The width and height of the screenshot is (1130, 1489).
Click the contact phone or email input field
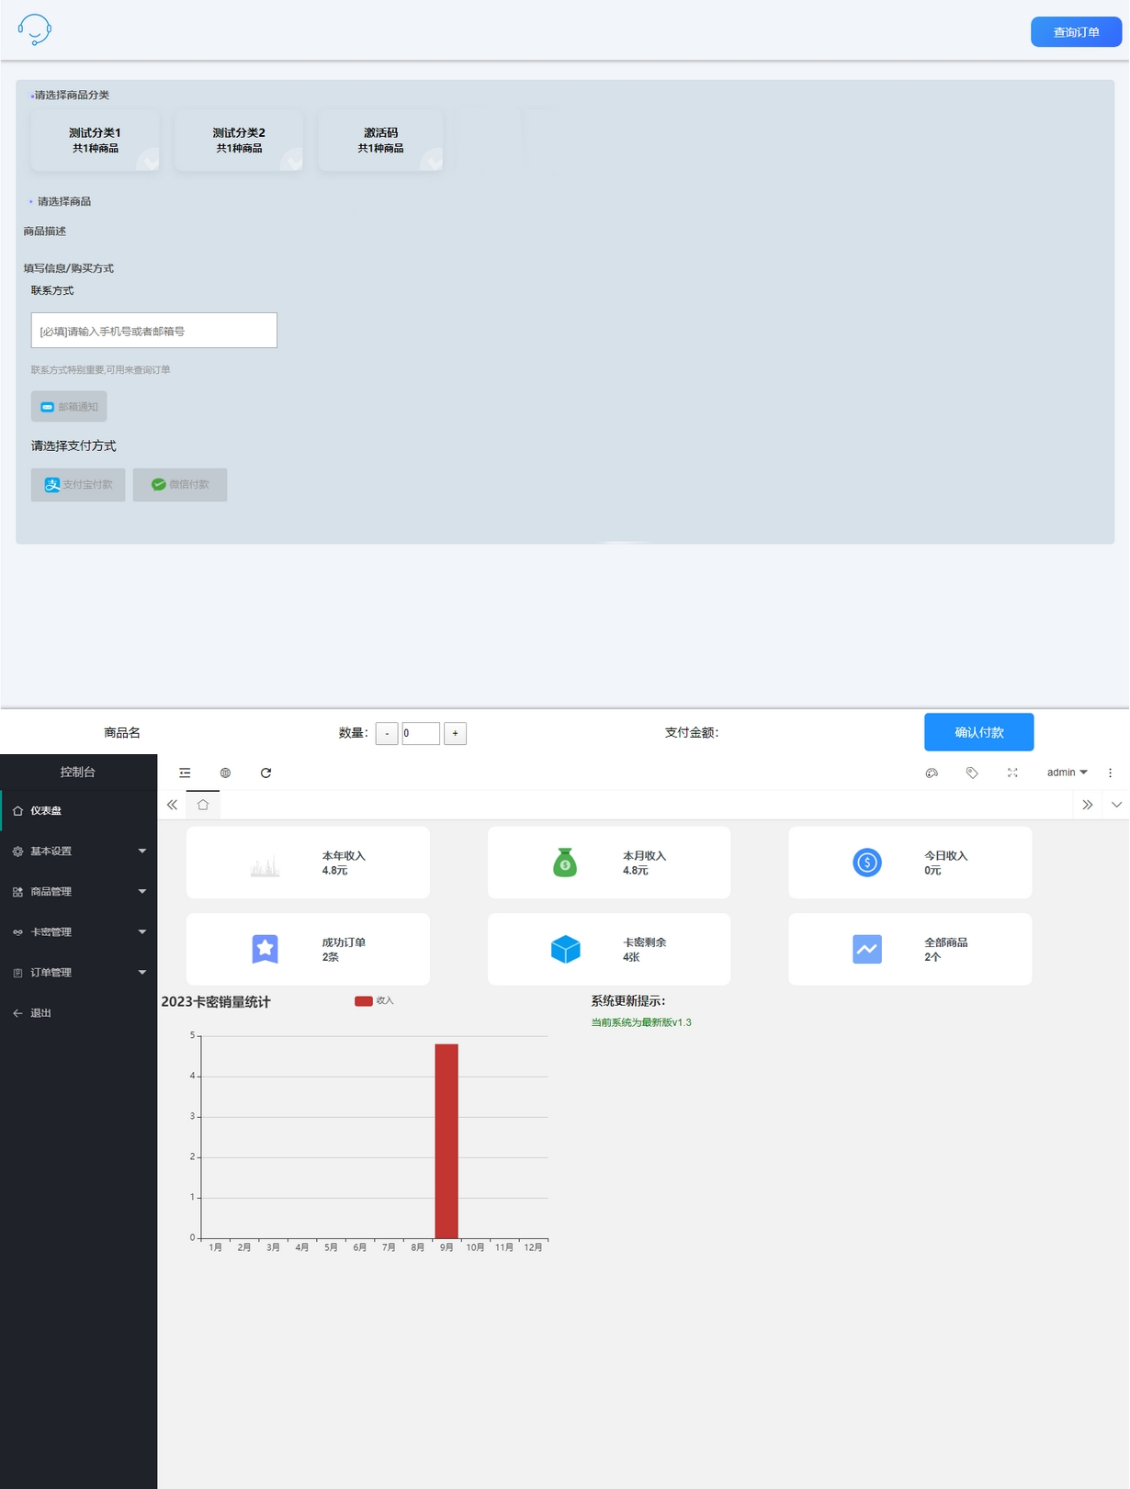[154, 331]
